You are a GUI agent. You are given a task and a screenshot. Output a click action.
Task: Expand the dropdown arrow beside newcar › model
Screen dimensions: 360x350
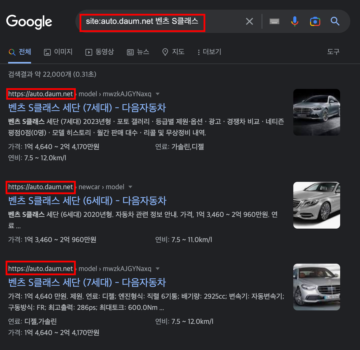130,187
